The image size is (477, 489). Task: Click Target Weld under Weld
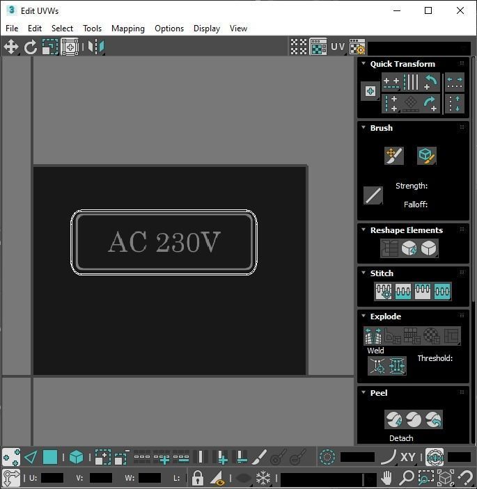pos(377,365)
